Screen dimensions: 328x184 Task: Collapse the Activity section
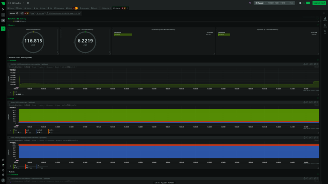click(x=12, y=172)
